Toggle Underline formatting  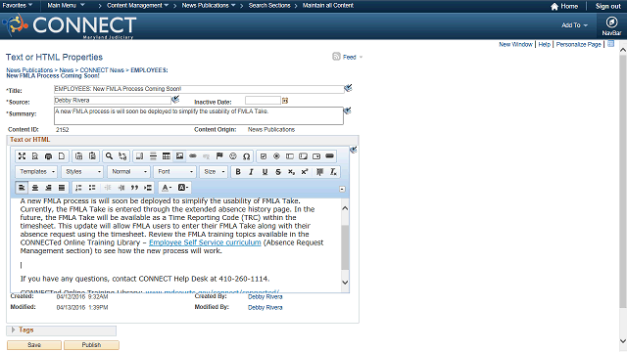point(265,172)
